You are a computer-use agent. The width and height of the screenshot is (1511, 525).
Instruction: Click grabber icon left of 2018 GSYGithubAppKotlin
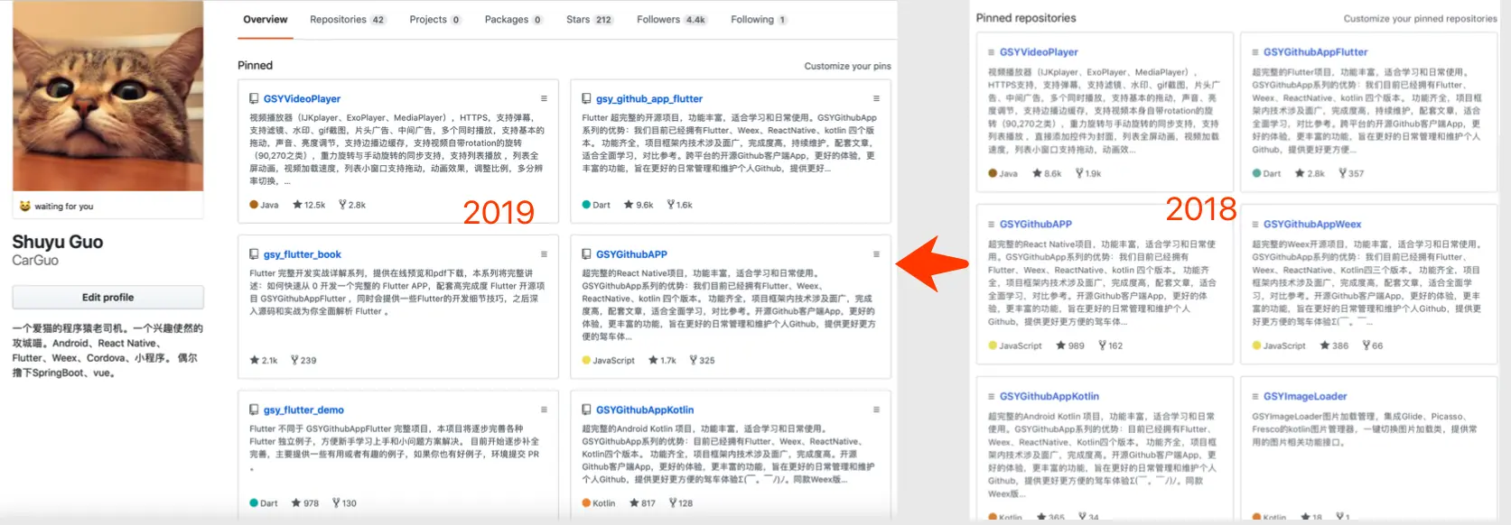(992, 397)
